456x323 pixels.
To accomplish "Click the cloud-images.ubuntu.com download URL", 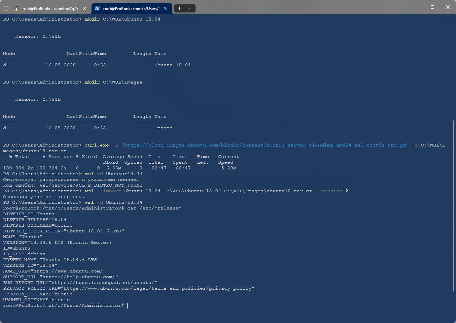I will [265, 145].
